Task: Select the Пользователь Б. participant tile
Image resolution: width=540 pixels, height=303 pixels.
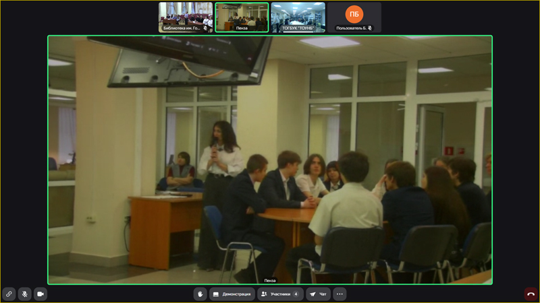Action: [x=354, y=17]
